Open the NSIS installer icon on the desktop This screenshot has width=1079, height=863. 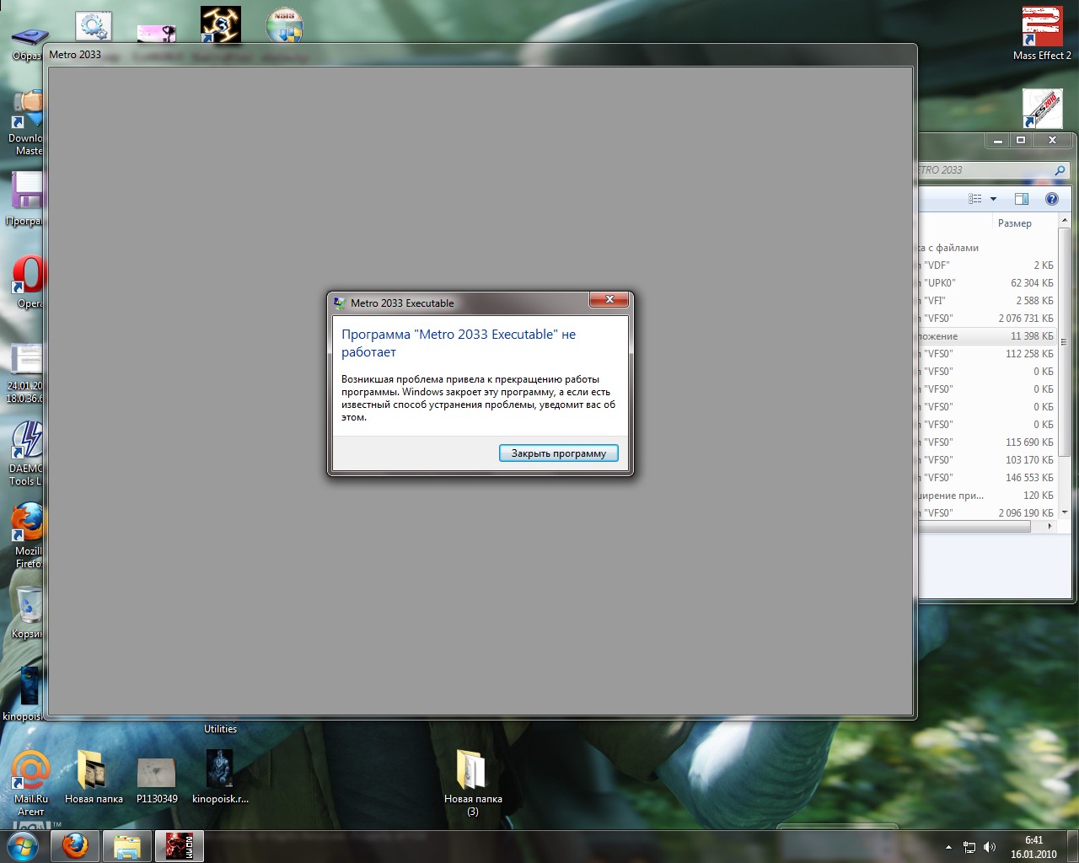click(x=284, y=24)
